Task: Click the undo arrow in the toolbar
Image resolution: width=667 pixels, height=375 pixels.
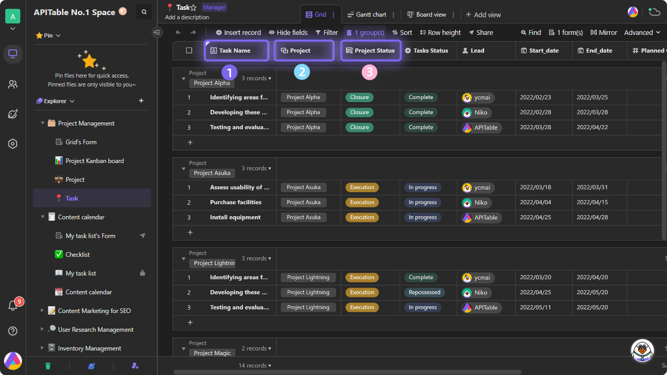Action: tap(178, 32)
